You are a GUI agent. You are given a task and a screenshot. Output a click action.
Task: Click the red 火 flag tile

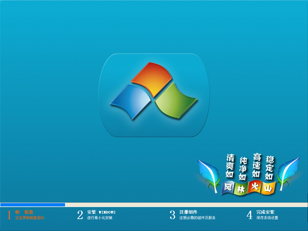click(x=255, y=187)
